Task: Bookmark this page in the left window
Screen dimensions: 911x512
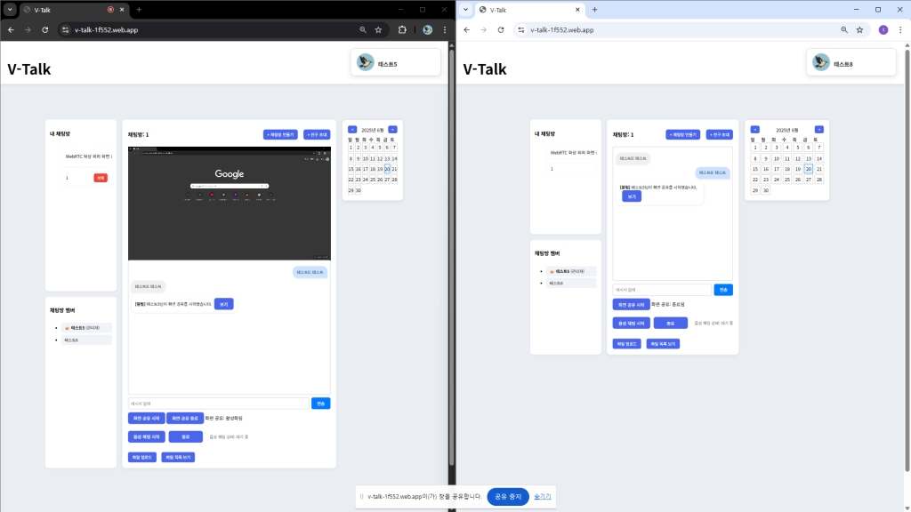Action: (378, 29)
